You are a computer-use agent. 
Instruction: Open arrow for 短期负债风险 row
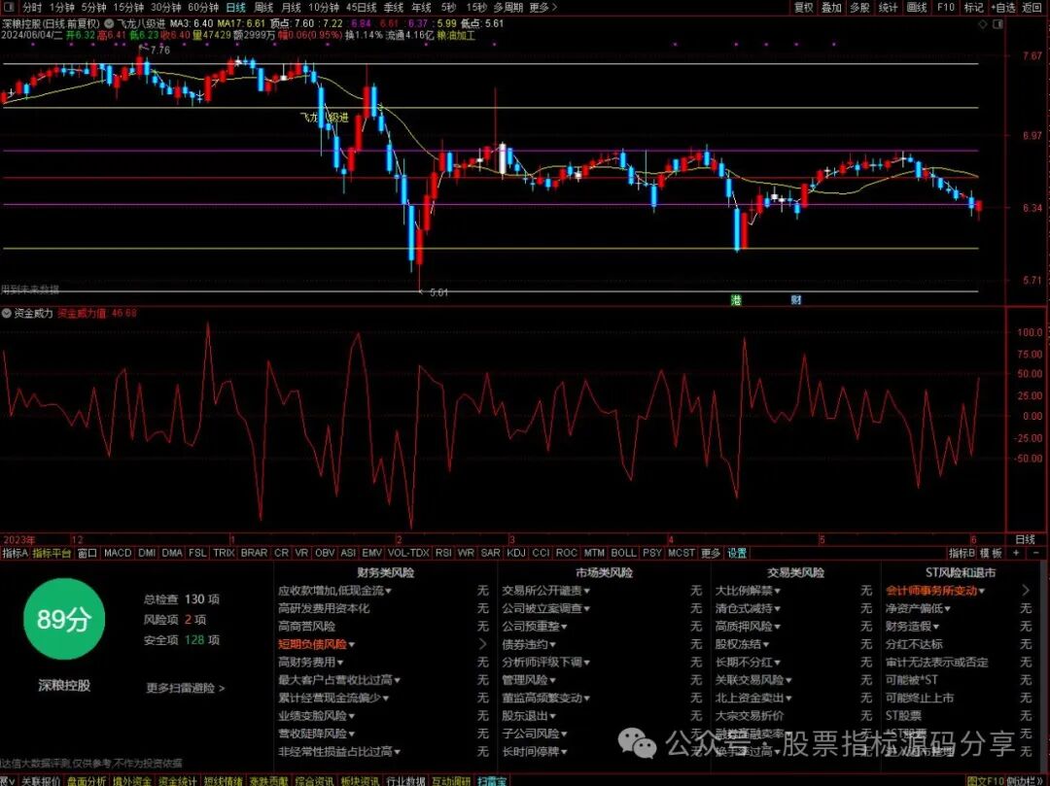[x=483, y=644]
